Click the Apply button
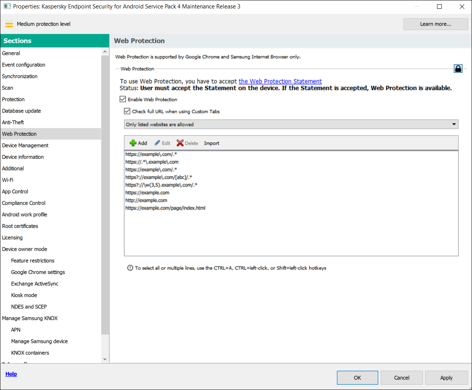472x390 pixels. pos(446,377)
